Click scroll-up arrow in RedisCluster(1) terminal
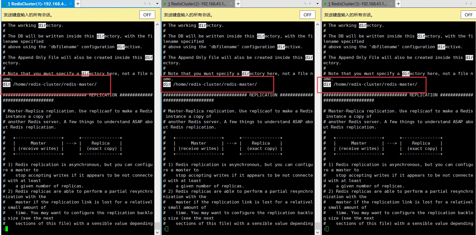 click(157, 25)
